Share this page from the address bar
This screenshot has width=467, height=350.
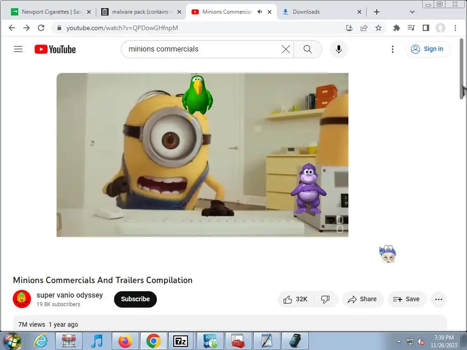(363, 28)
